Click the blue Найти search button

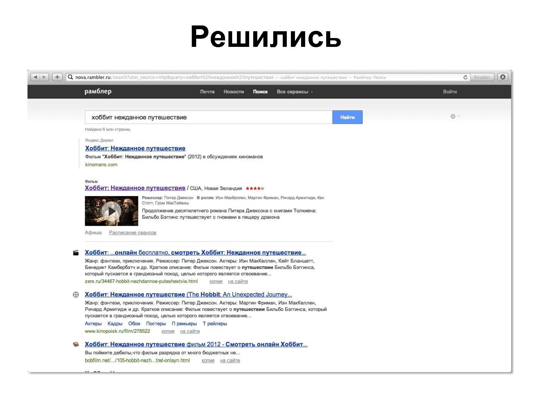coord(347,117)
